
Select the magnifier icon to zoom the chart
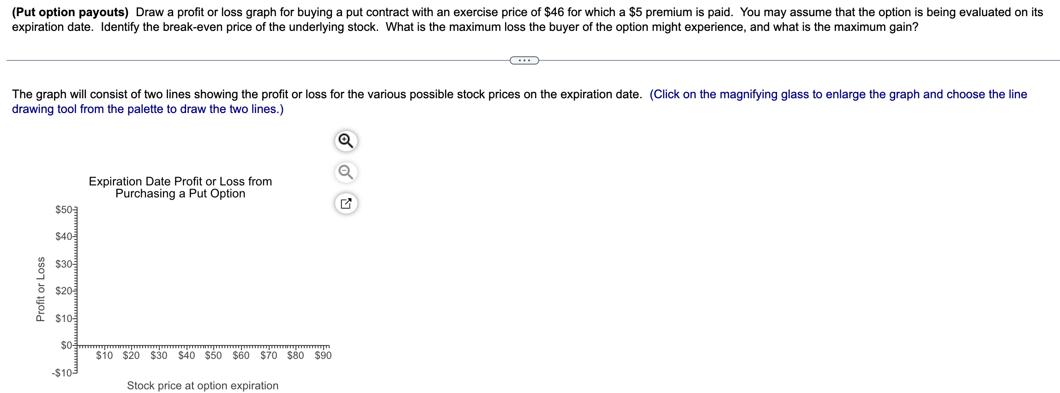coord(345,142)
